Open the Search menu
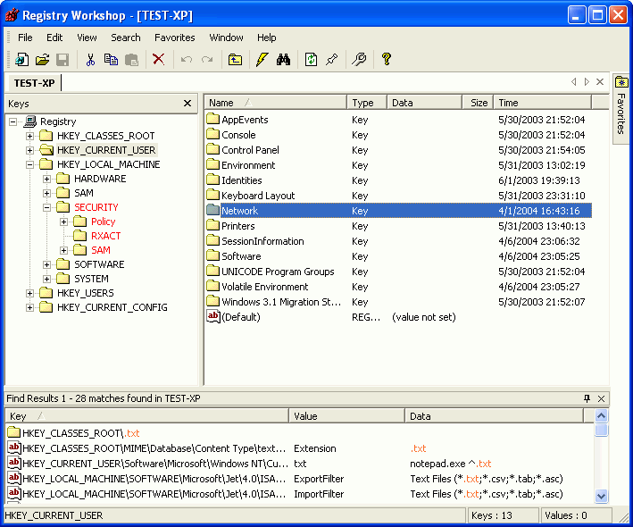This screenshot has width=633, height=527. point(126,38)
